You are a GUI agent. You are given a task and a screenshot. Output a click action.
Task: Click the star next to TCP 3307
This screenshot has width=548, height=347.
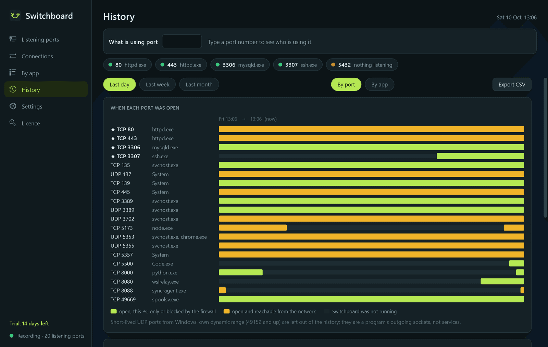click(113, 156)
